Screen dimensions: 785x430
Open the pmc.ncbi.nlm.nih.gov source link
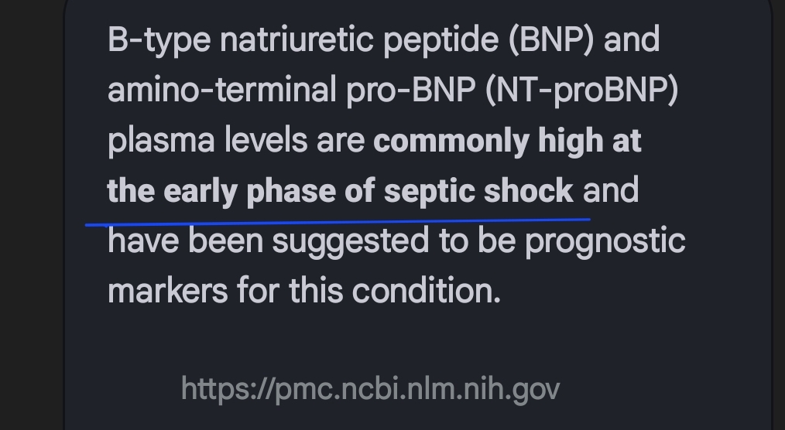[369, 388]
